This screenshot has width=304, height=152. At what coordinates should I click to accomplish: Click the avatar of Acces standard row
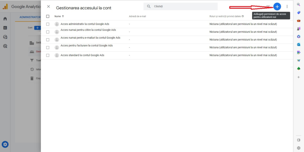(x=57, y=55)
